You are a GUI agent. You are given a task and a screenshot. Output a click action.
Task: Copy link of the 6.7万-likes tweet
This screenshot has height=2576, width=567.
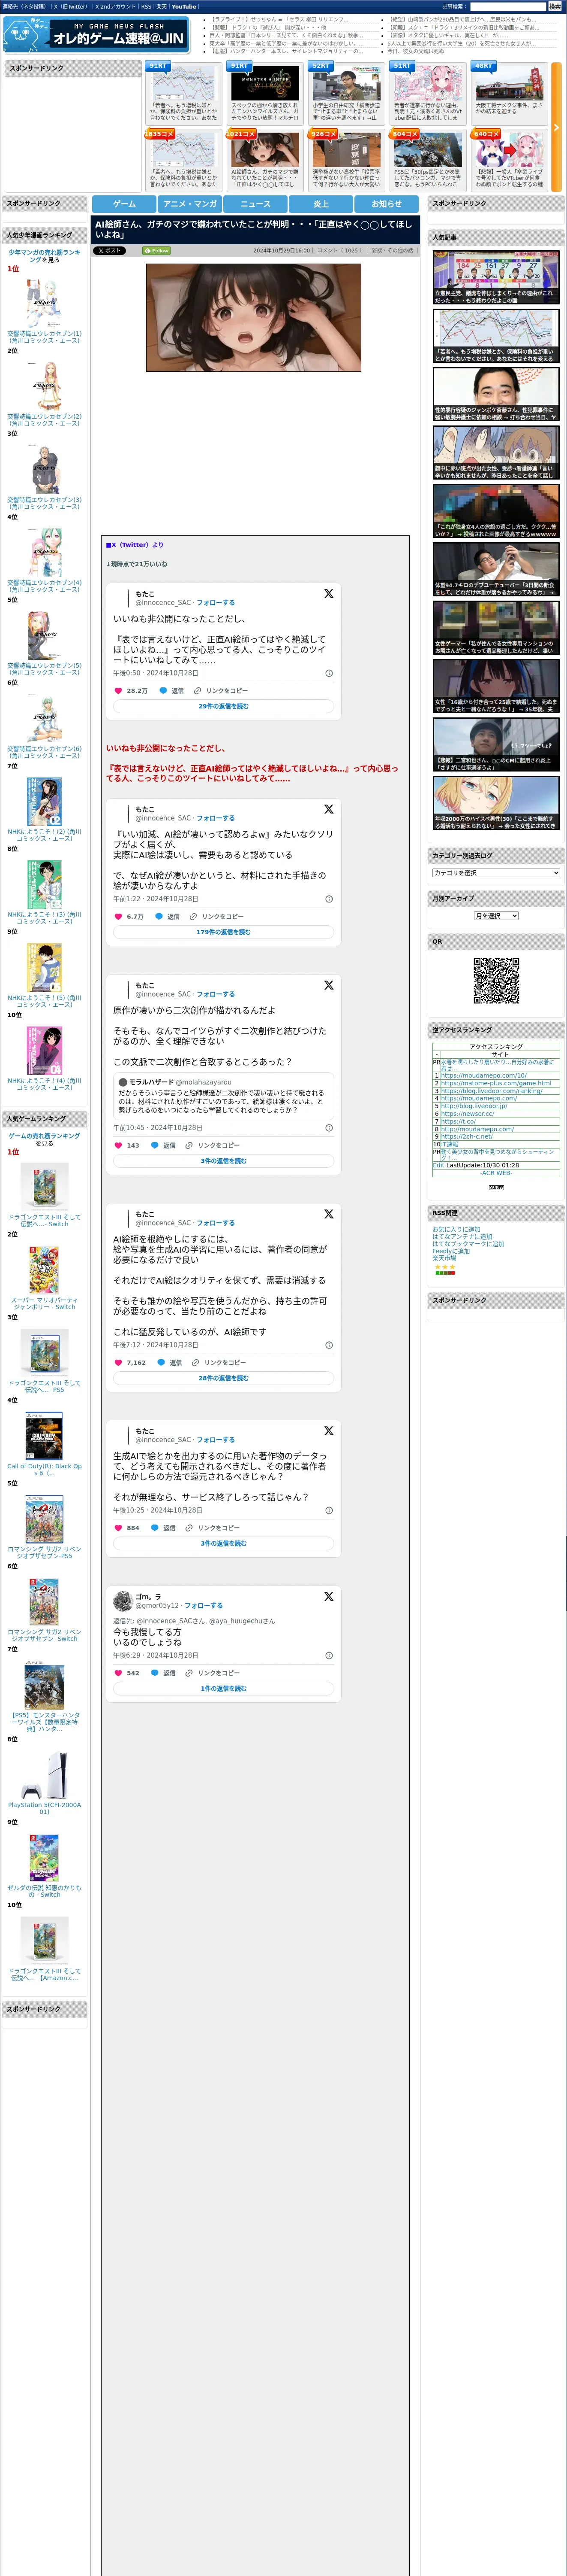(x=216, y=916)
